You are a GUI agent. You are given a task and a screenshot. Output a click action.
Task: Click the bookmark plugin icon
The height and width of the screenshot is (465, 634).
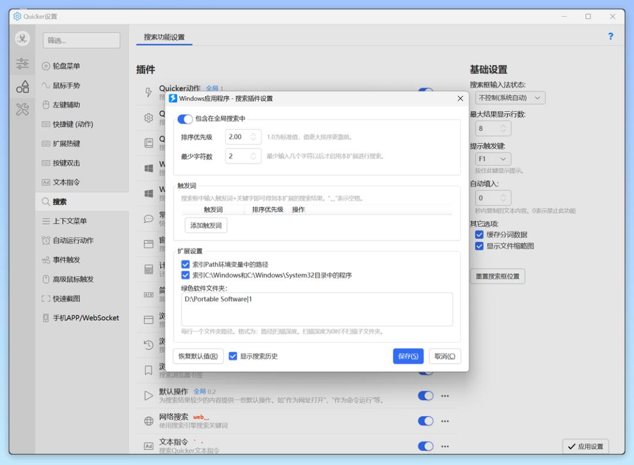149,370
